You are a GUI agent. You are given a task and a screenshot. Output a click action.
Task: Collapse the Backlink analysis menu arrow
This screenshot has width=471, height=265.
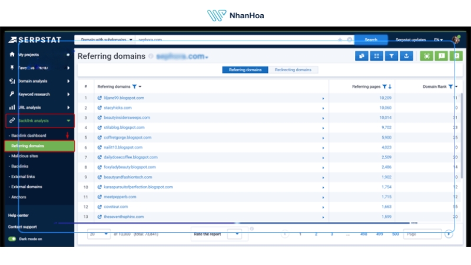pos(68,121)
